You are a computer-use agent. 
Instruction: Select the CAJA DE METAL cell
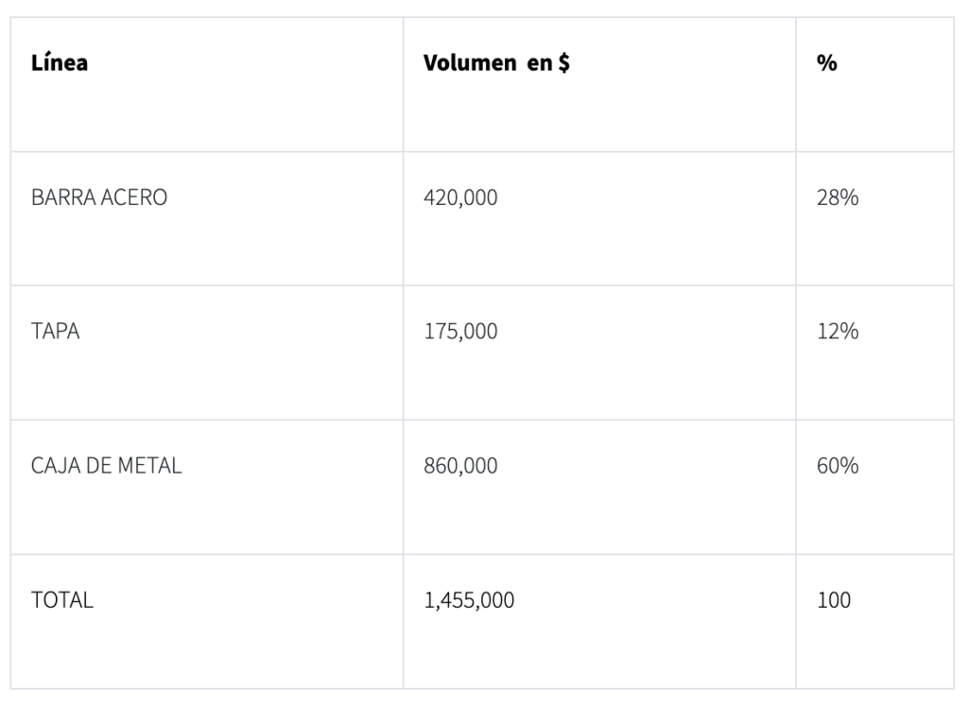(x=107, y=466)
